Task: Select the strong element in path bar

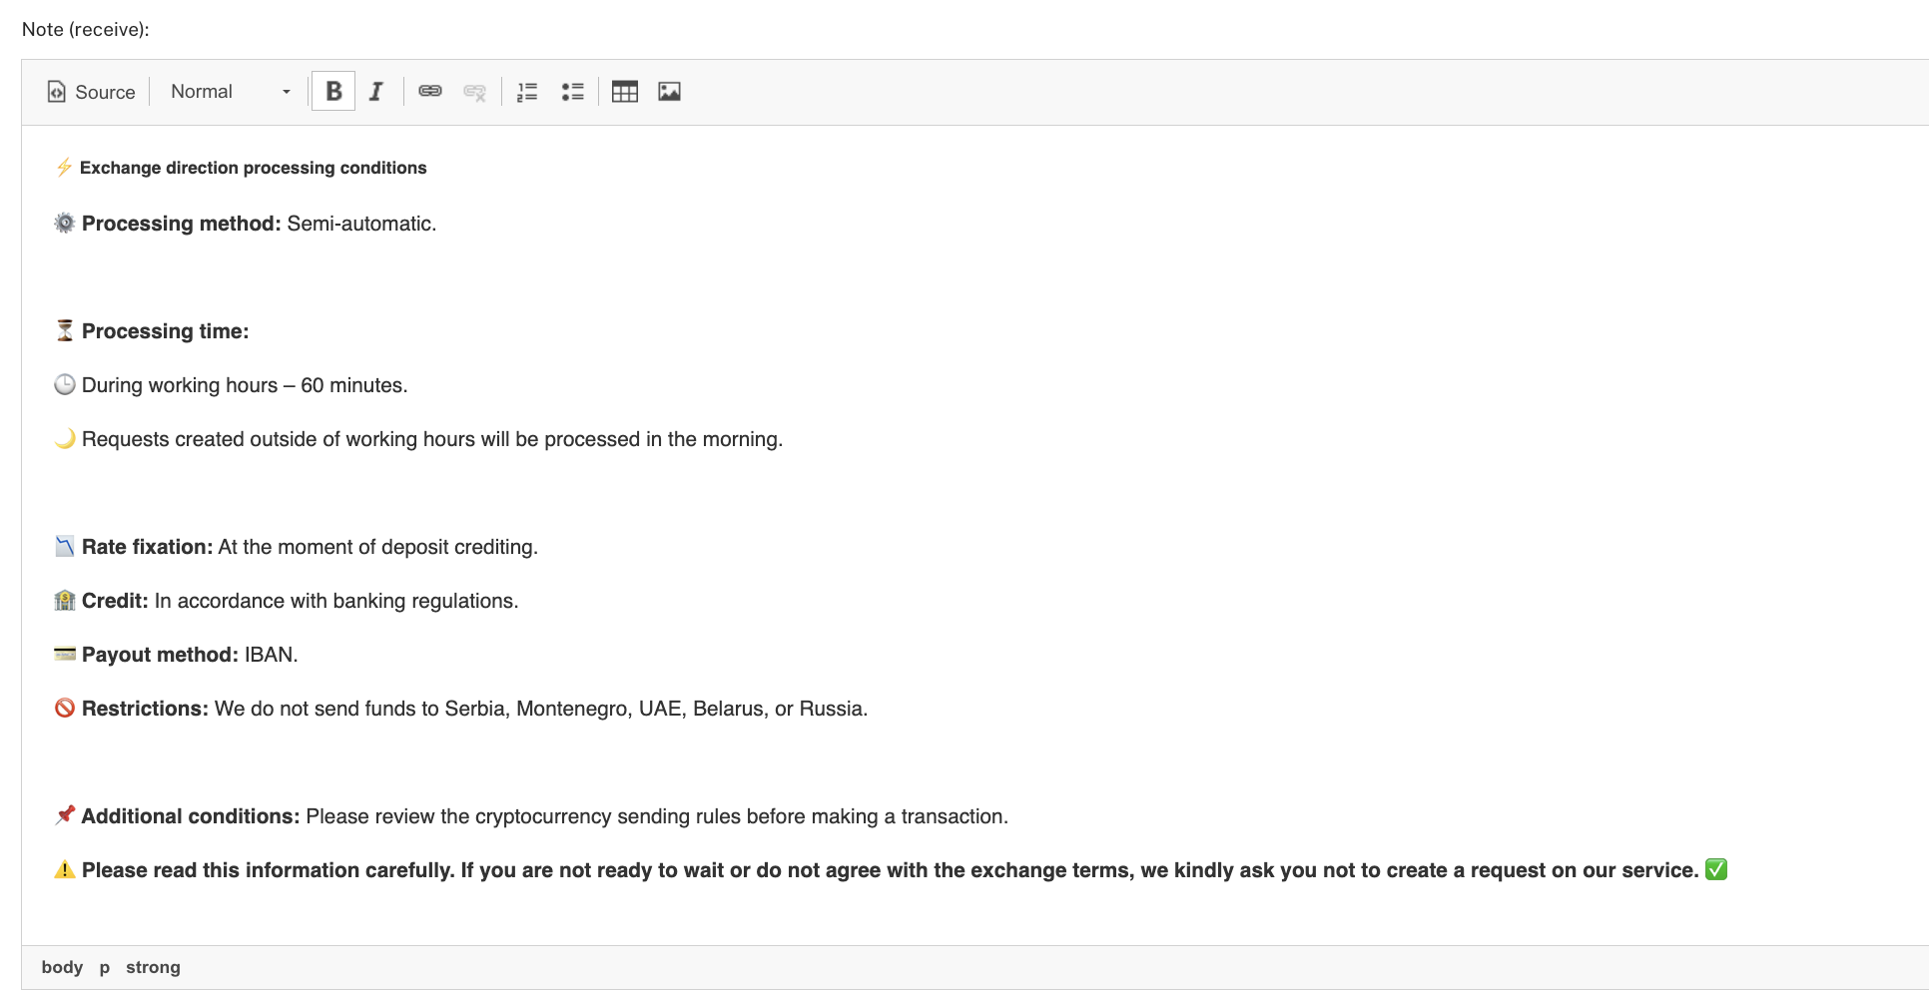Action: click(x=153, y=967)
